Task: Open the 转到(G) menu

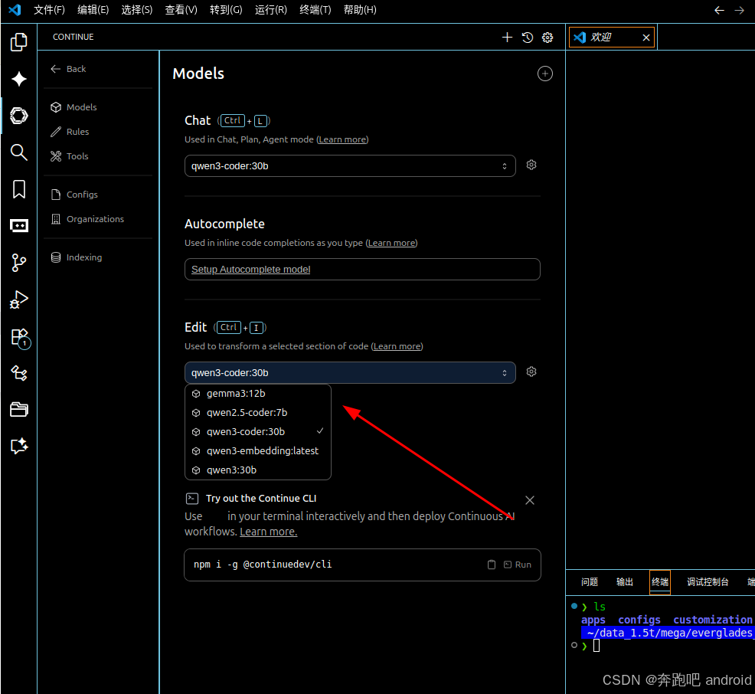Action: [x=226, y=10]
